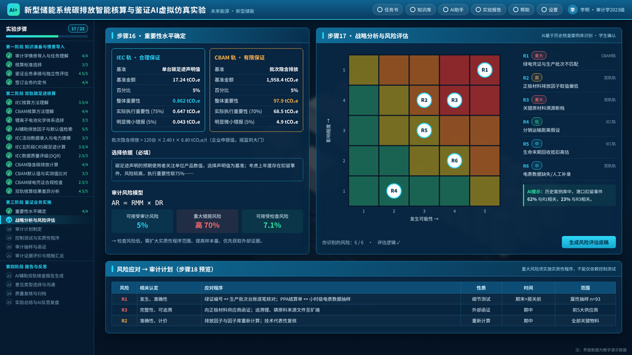The height and width of the screenshot is (355, 632).
Task: Click section header 第一阶段 知识准备与情景导入
Action: pos(35,47)
